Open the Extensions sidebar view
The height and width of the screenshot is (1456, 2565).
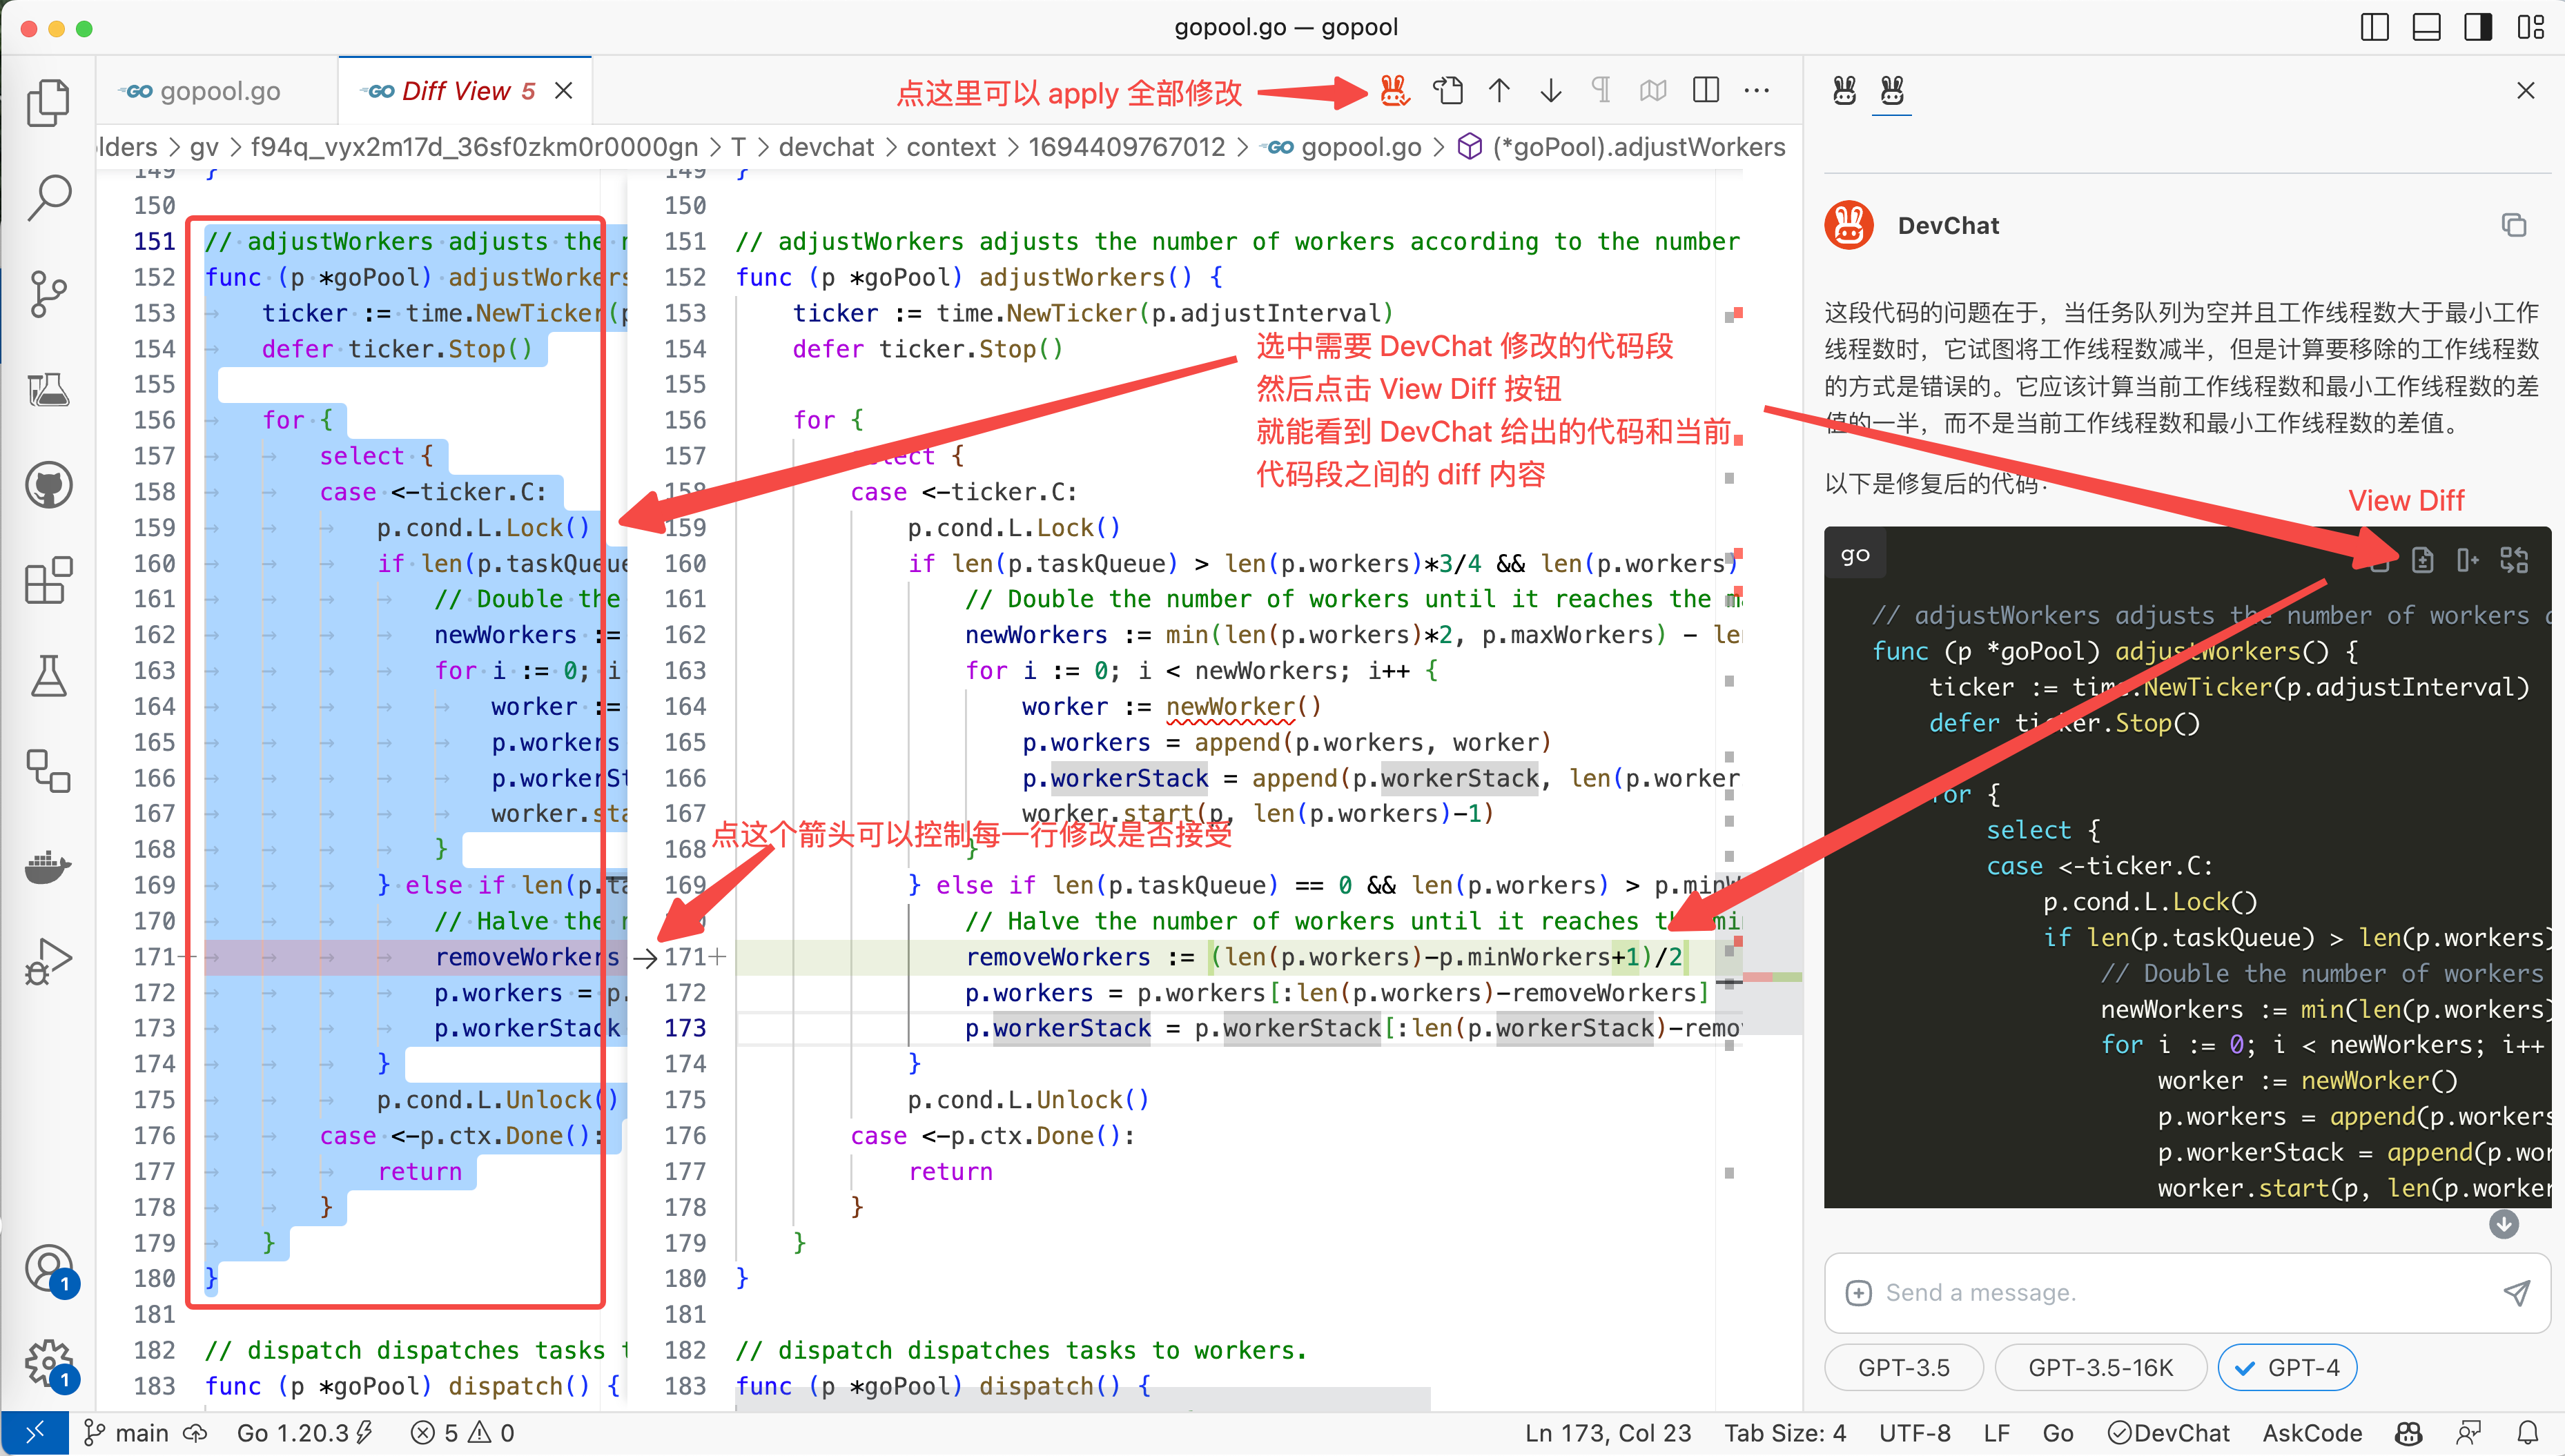coord(48,581)
